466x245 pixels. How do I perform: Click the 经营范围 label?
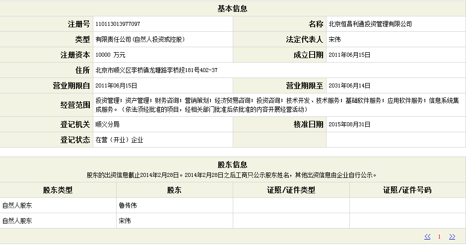pos(75,105)
